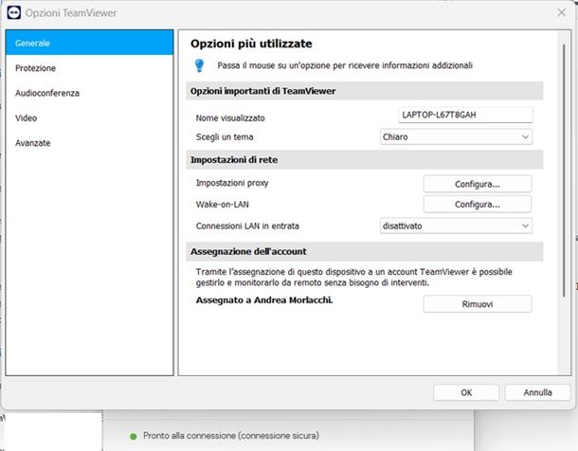Image resolution: width=578 pixels, height=451 pixels.
Task: Click the 'Pronto alla connessione' status text
Action: pos(231,436)
